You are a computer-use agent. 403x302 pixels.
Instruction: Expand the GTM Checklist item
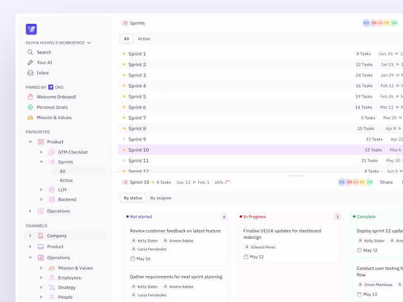point(41,152)
